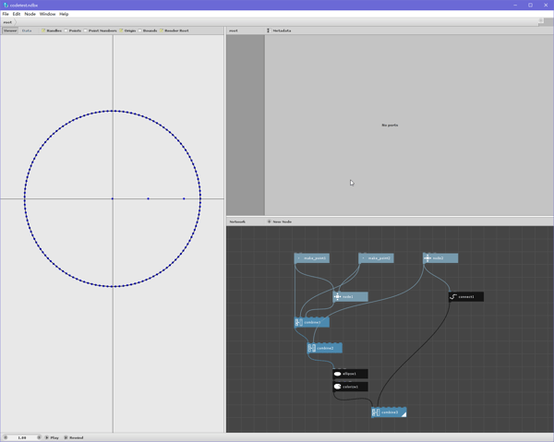Start animation with Play button

point(52,437)
